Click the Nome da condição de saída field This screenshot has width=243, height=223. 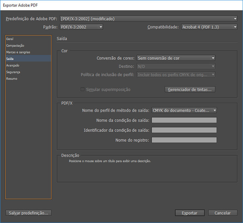tap(184, 120)
